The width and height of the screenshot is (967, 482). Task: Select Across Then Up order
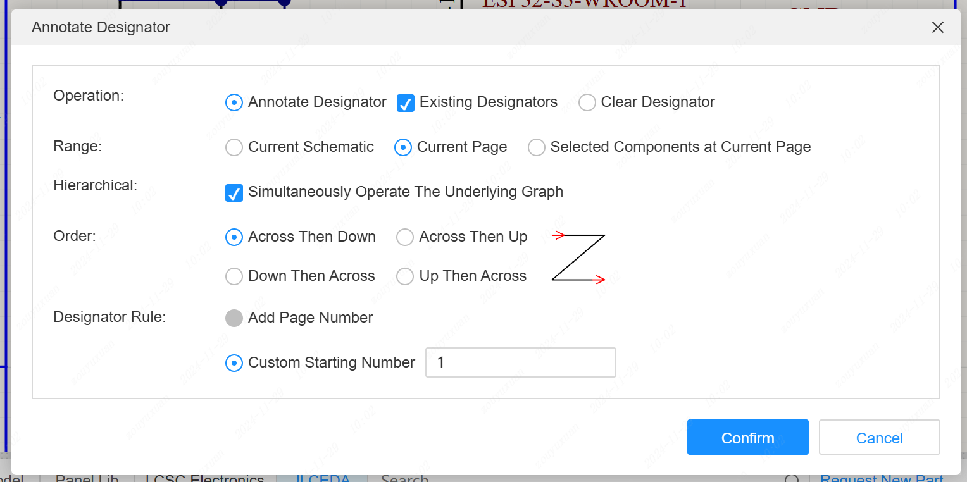(405, 237)
